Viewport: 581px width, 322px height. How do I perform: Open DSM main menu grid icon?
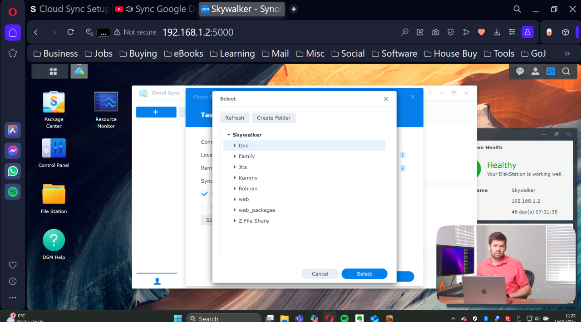pos(53,71)
